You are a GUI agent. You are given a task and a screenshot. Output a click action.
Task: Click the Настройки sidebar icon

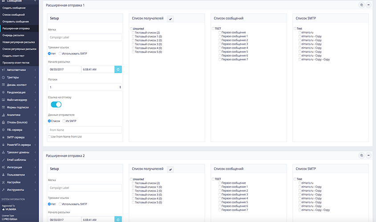pos(3,182)
